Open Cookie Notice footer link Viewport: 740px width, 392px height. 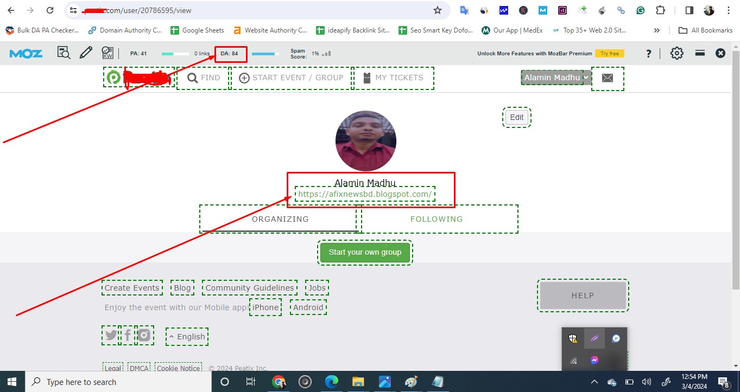(x=179, y=368)
